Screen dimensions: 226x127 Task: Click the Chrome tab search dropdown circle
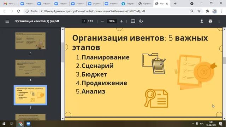click(192, 4)
